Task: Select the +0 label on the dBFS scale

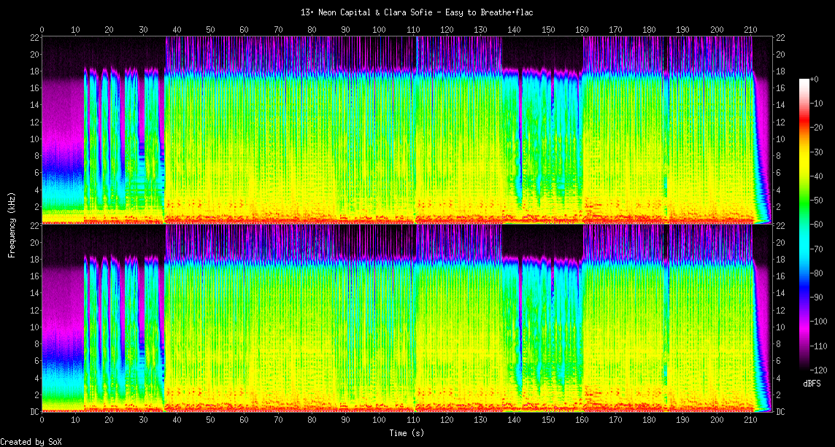Action: click(x=817, y=79)
